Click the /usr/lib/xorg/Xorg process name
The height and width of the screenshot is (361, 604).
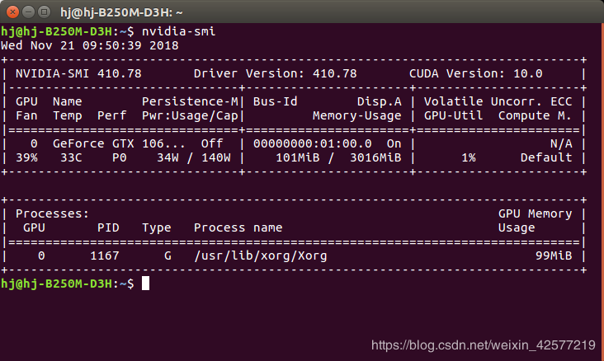[260, 256]
